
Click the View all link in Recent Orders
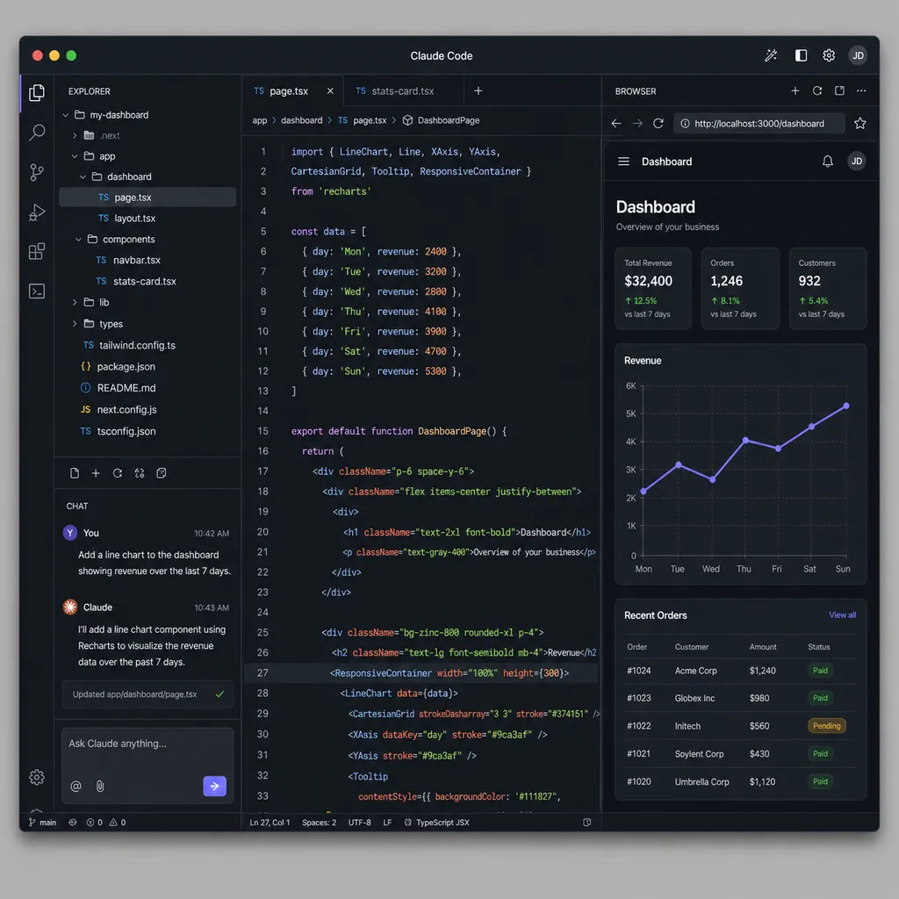pyautogui.click(x=842, y=615)
